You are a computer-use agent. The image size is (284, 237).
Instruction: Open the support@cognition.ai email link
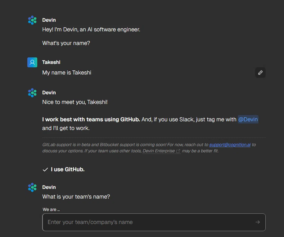[230, 145]
